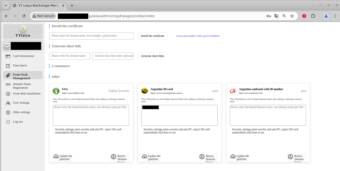Open Data Query from the sidebar
Screen dimensions: 340x171
coord(20,66)
